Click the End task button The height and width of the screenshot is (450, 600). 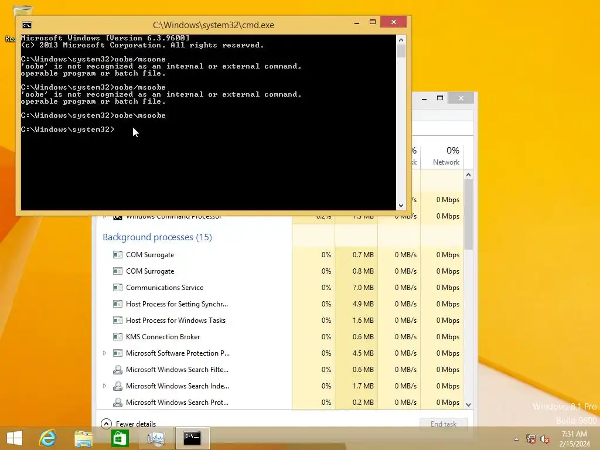point(444,424)
